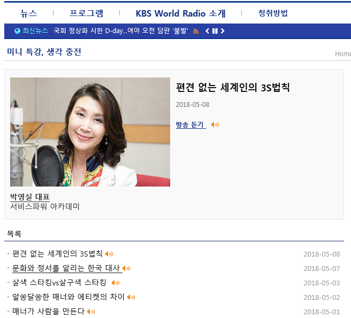Screen dimensions: 351x318
Task: Play speaker icon for 살색 스타킹vs살구색 스타킹
Action: 116,283
